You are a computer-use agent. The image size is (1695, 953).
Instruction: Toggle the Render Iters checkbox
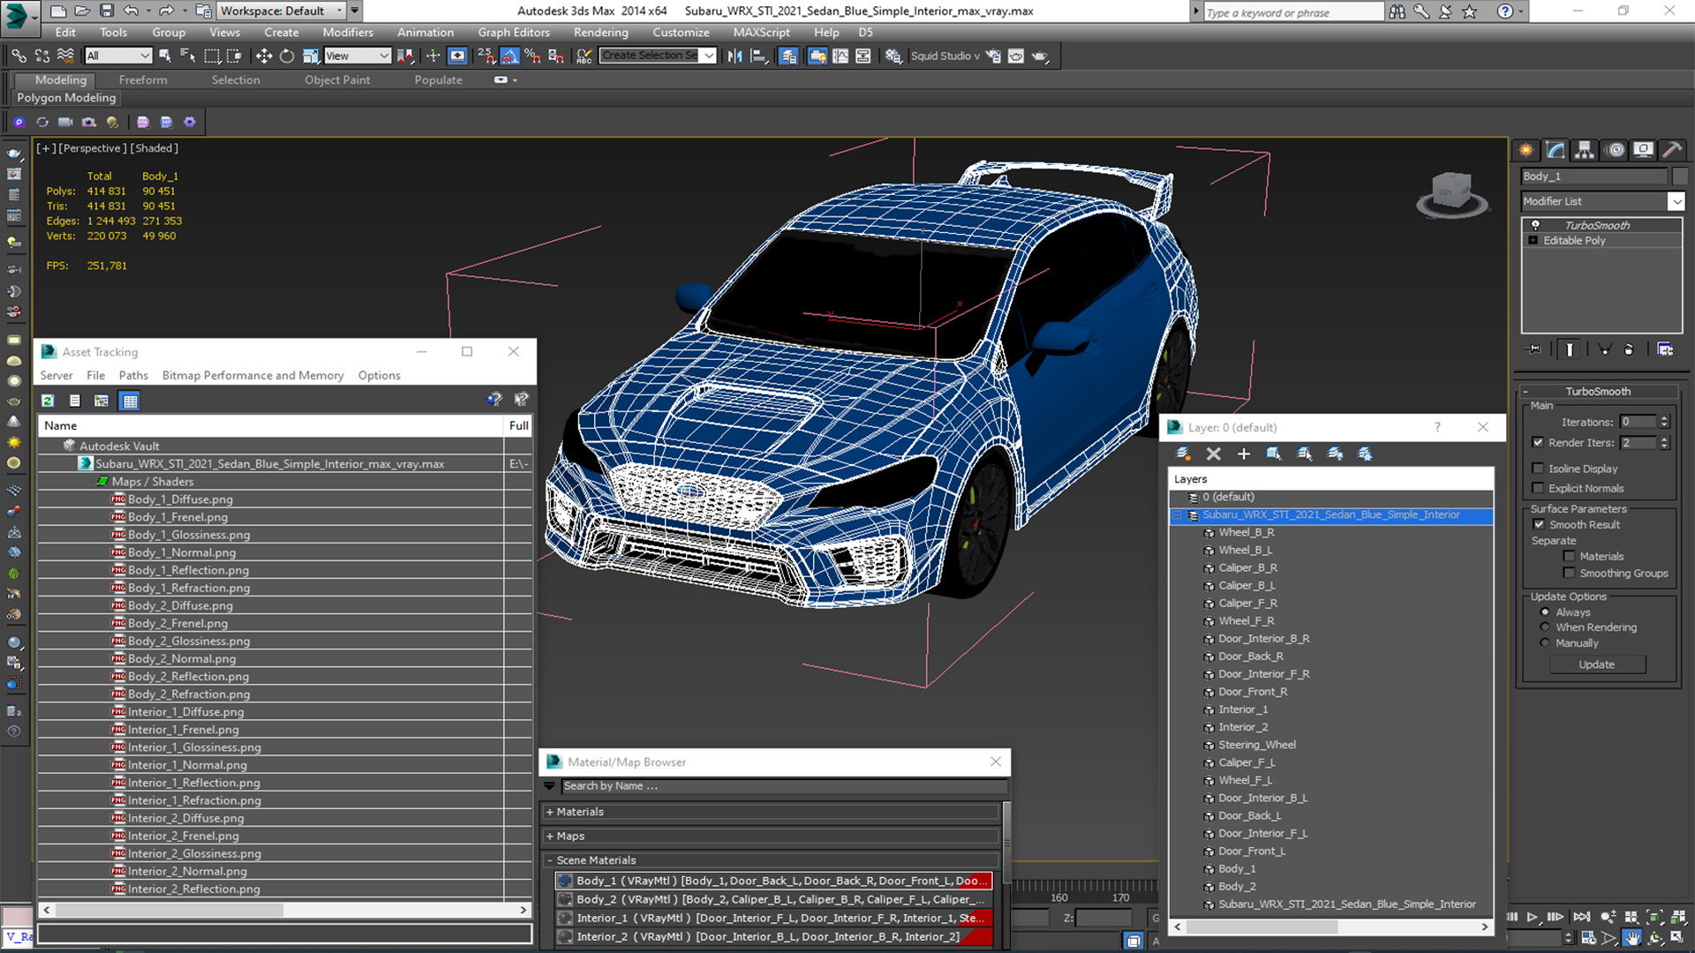pos(1539,442)
